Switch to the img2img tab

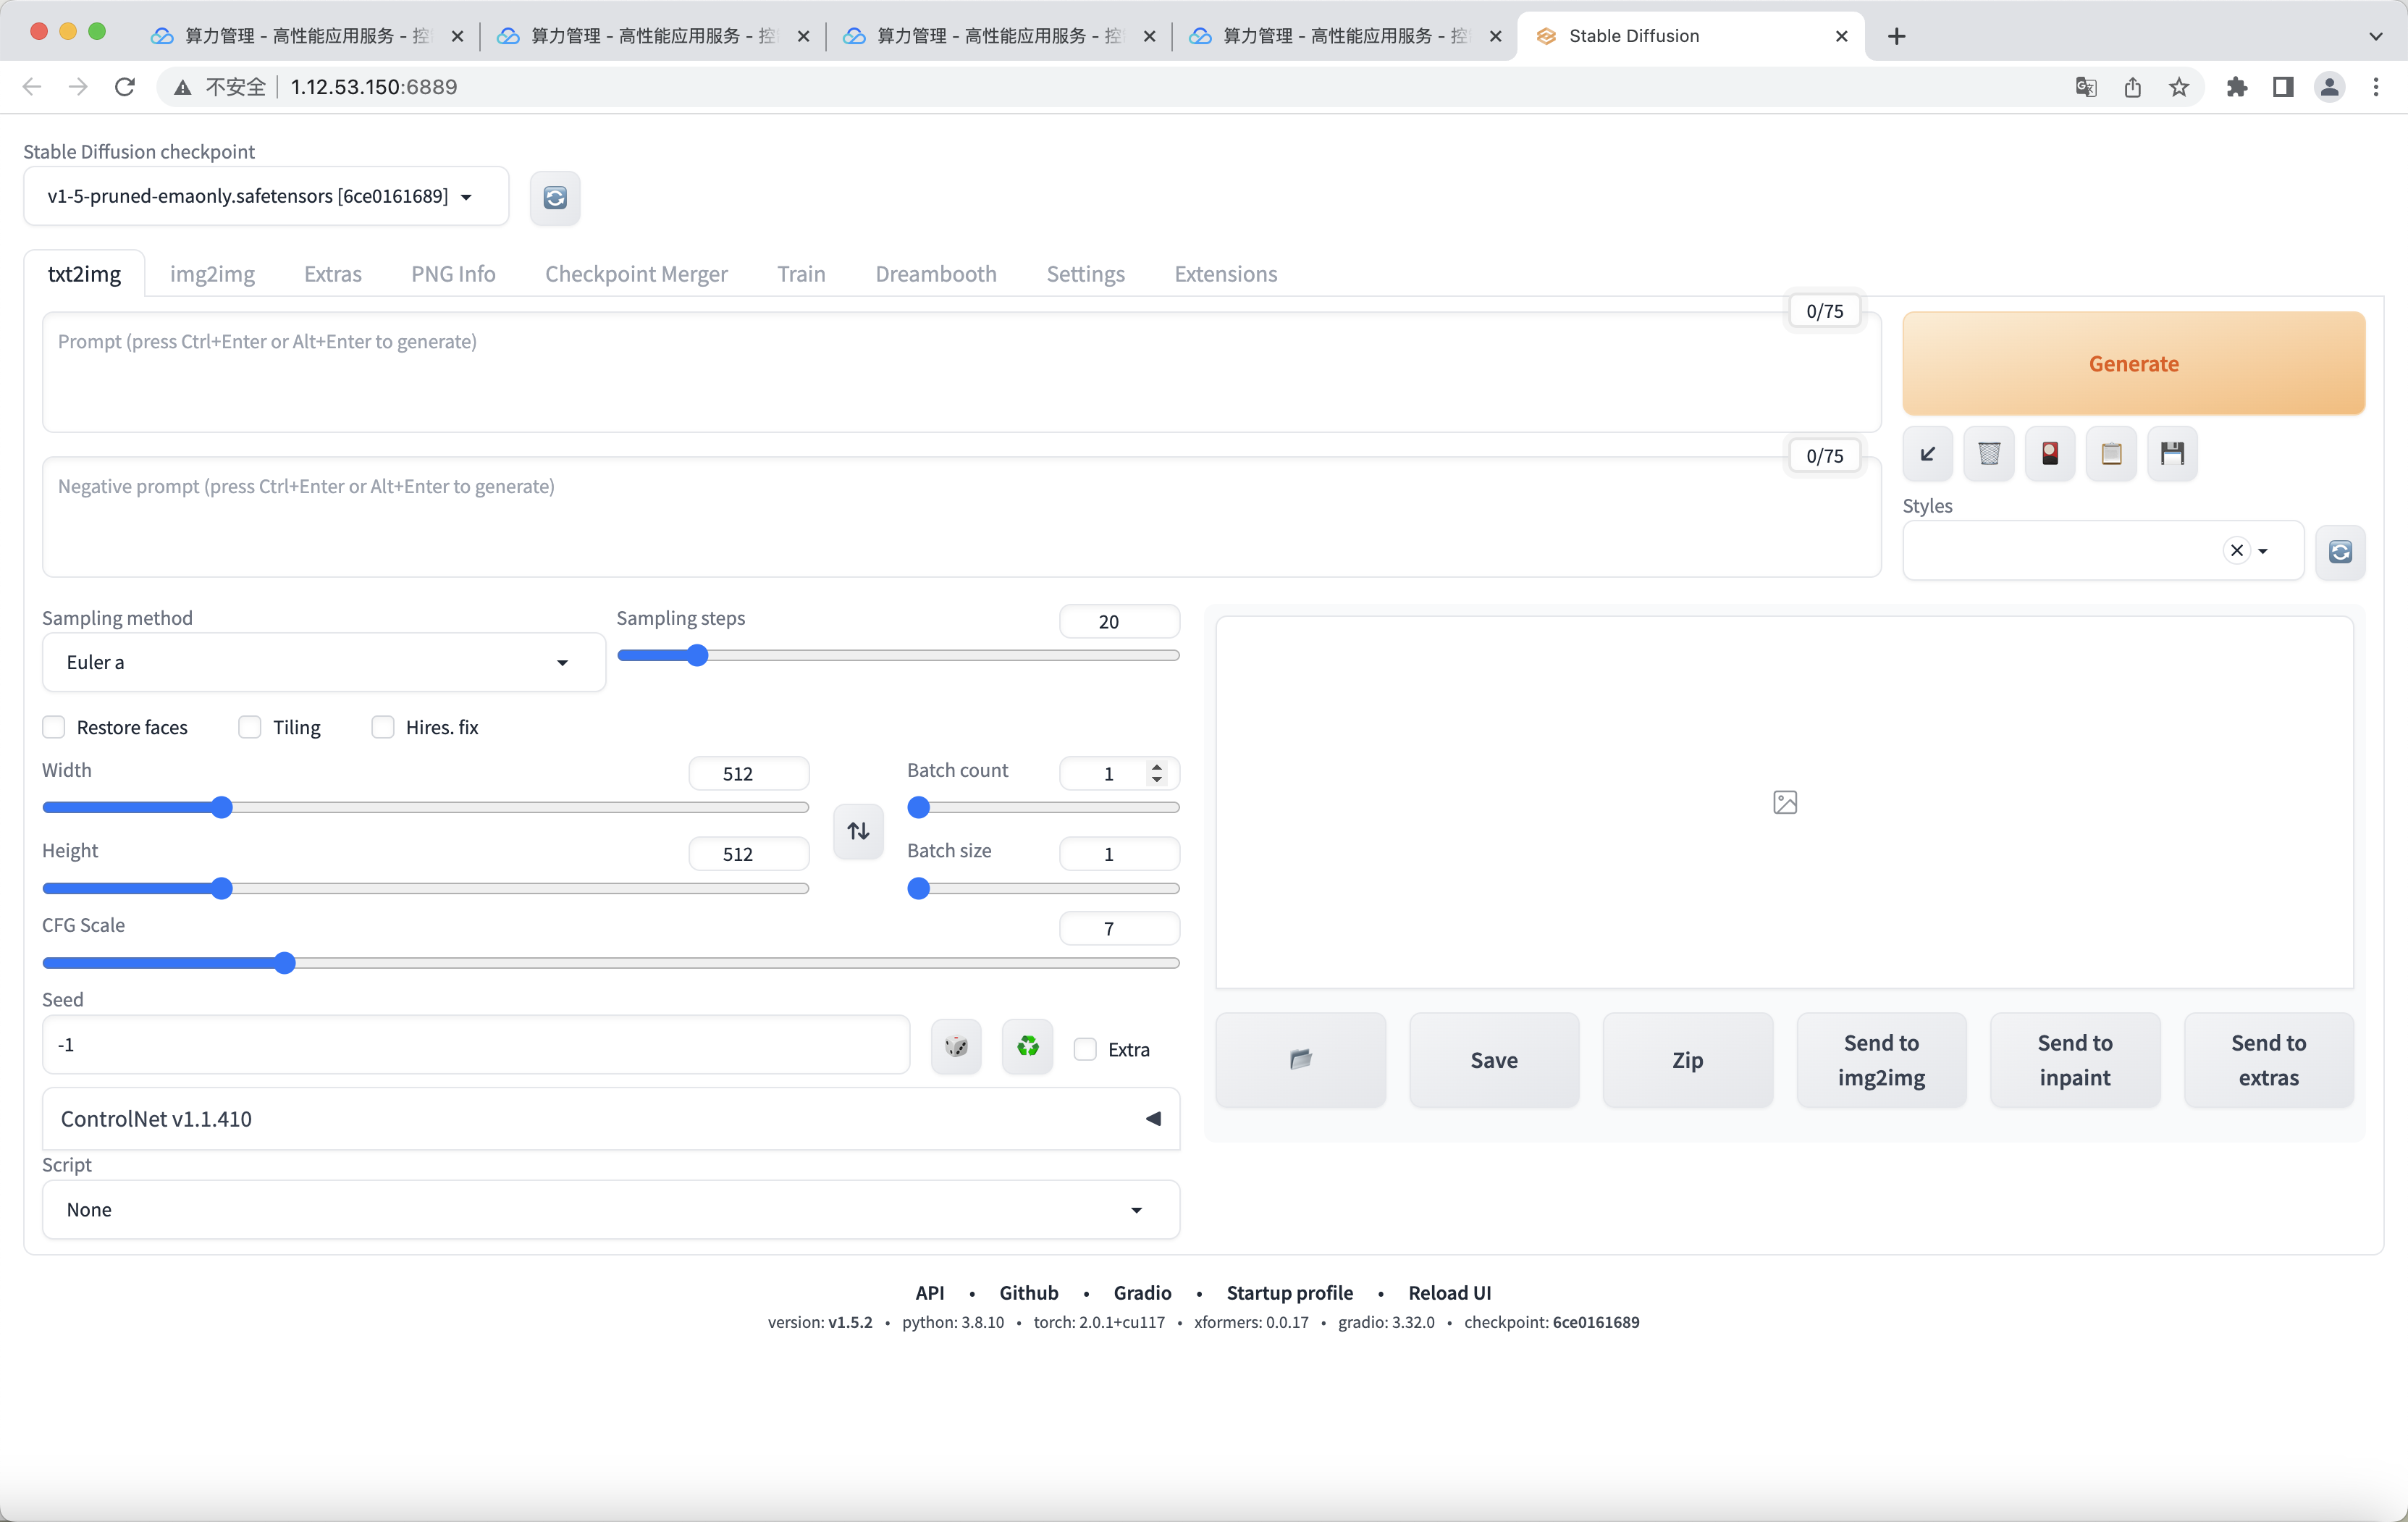click(x=212, y=274)
